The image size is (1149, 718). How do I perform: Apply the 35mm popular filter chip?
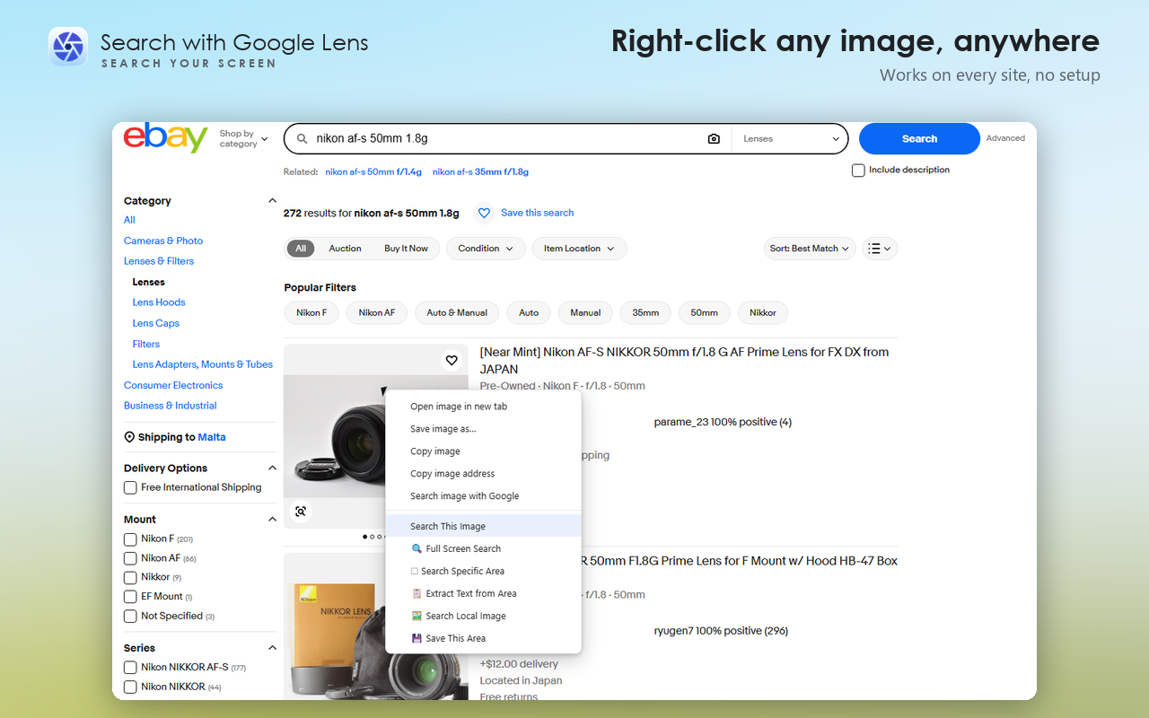coord(645,313)
